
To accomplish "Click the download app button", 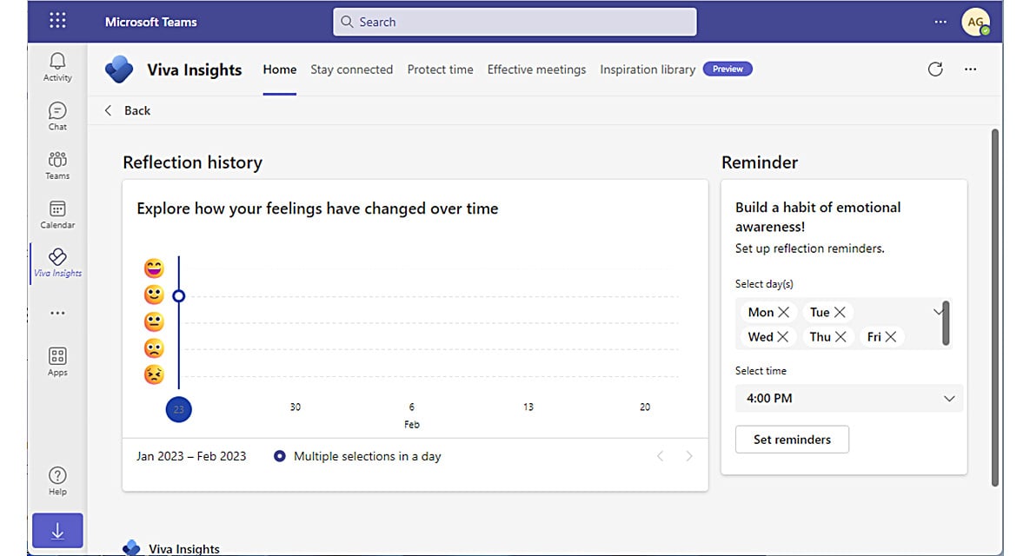I will 58,531.
